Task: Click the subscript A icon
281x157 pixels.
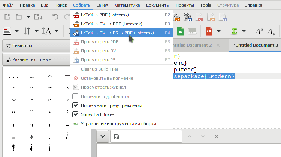Action: (271, 31)
